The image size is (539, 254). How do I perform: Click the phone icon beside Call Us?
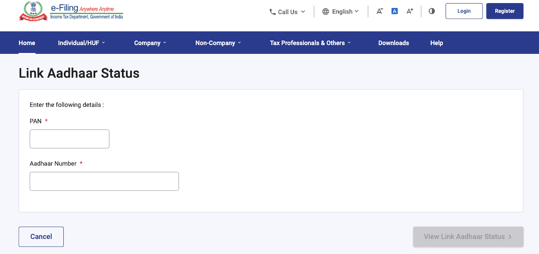tap(272, 12)
